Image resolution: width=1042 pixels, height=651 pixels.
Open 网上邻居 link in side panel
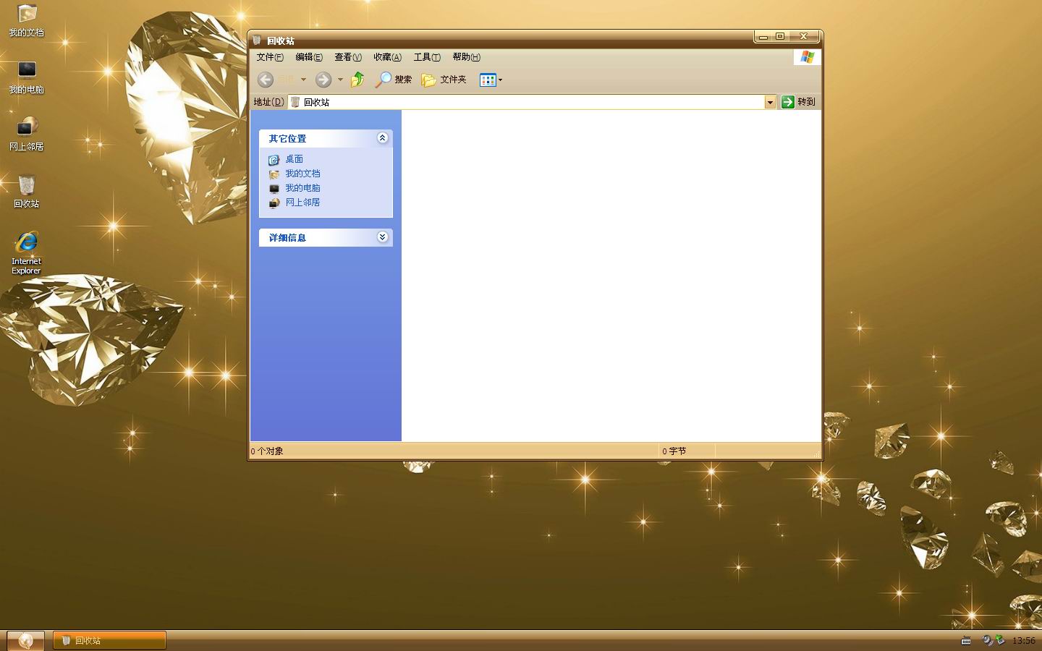coord(302,203)
